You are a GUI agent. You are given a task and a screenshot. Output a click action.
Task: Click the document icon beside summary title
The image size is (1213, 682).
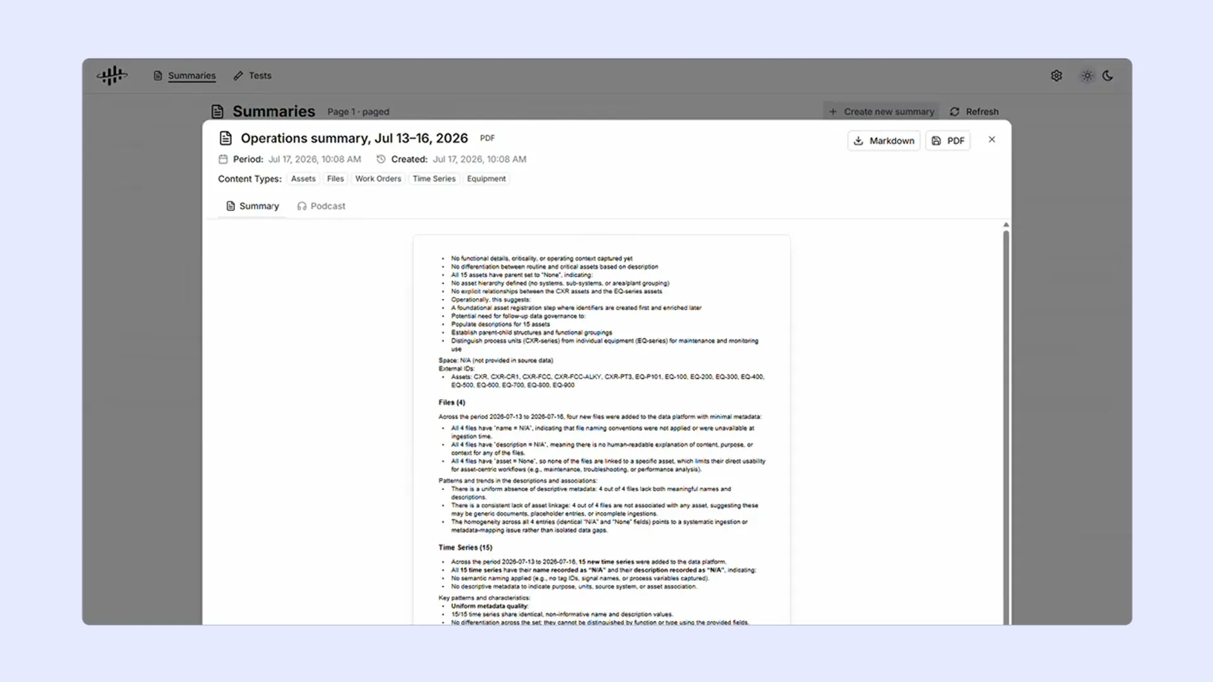pyautogui.click(x=226, y=138)
